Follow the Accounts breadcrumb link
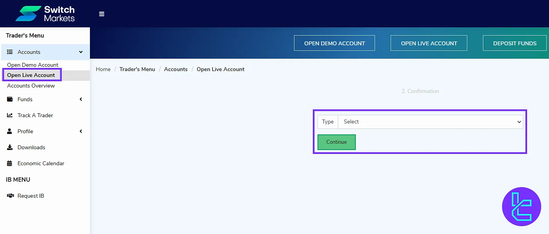The width and height of the screenshot is (549, 234). coord(176,69)
